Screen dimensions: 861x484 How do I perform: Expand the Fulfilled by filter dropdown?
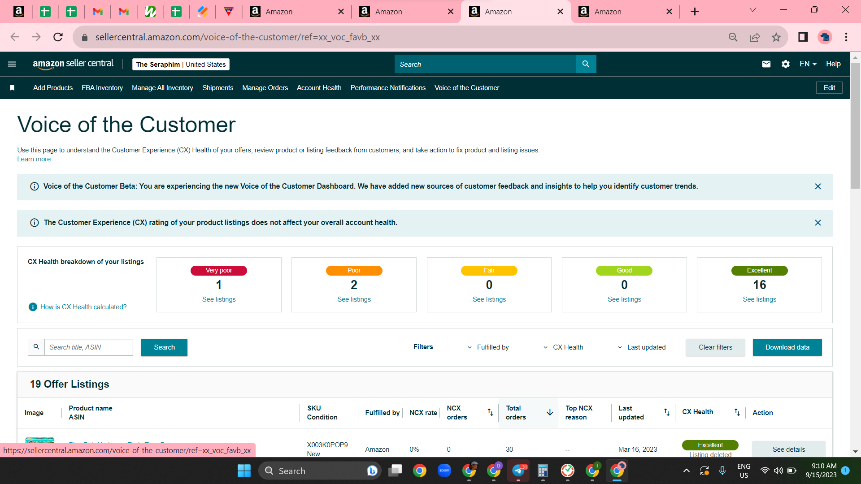(x=488, y=347)
